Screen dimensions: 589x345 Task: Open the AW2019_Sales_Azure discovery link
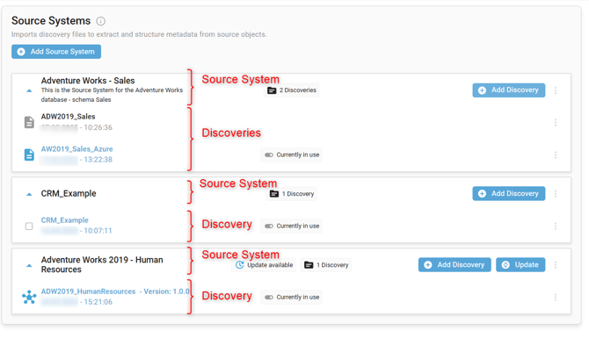(x=77, y=149)
